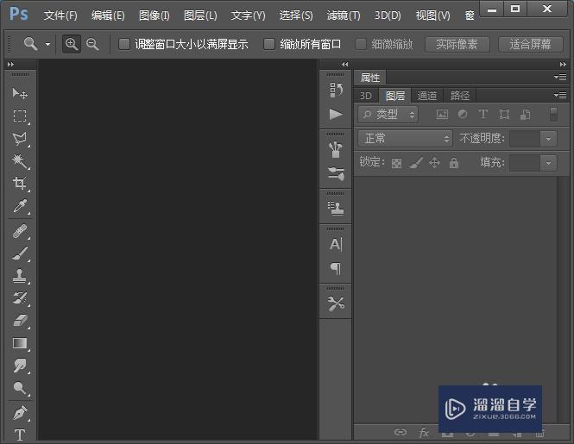Open the History panel icon
The height and width of the screenshot is (444, 574).
click(x=336, y=90)
